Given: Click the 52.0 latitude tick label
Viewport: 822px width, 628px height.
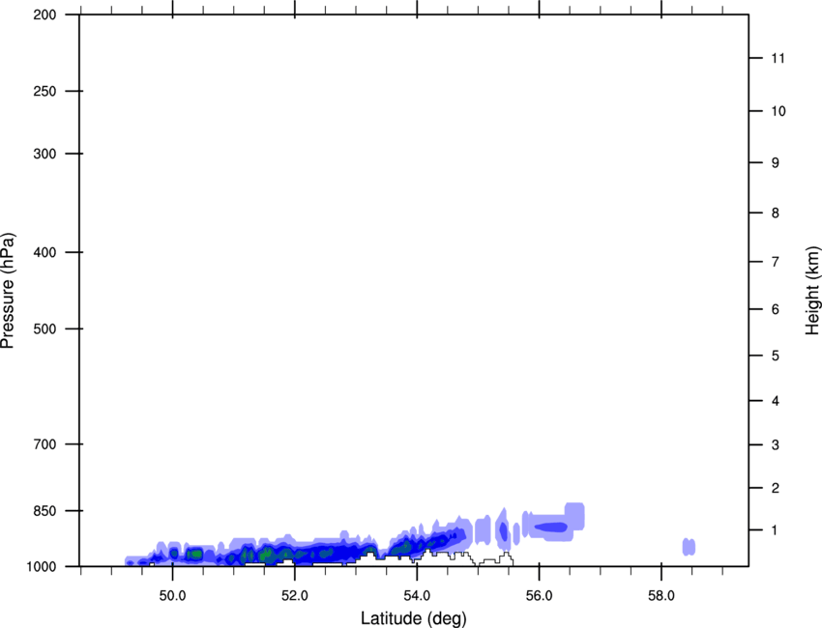Looking at the screenshot, I should [x=295, y=595].
